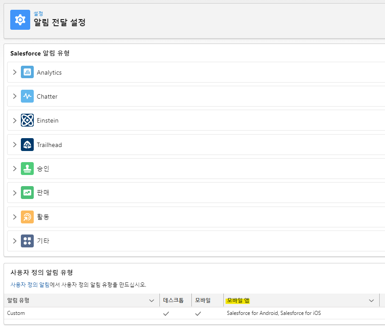Click the Trailhead mountain icon
The width and height of the screenshot is (385, 330).
point(27,144)
